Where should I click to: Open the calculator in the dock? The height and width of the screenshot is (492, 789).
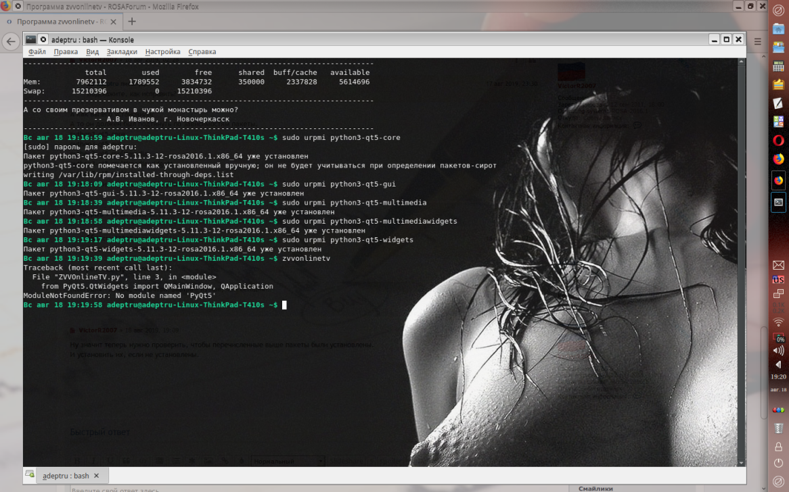778,66
